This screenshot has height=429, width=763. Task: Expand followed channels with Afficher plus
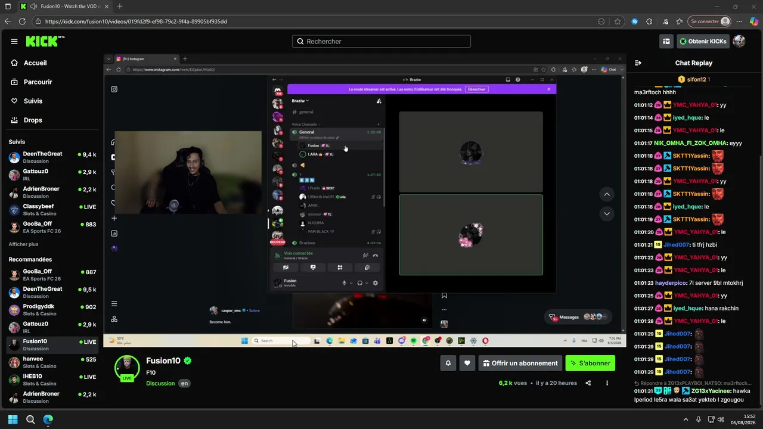click(23, 244)
